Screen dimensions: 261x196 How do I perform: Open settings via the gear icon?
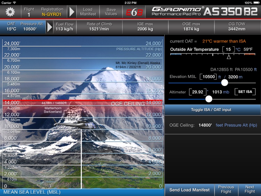tap(10, 12)
